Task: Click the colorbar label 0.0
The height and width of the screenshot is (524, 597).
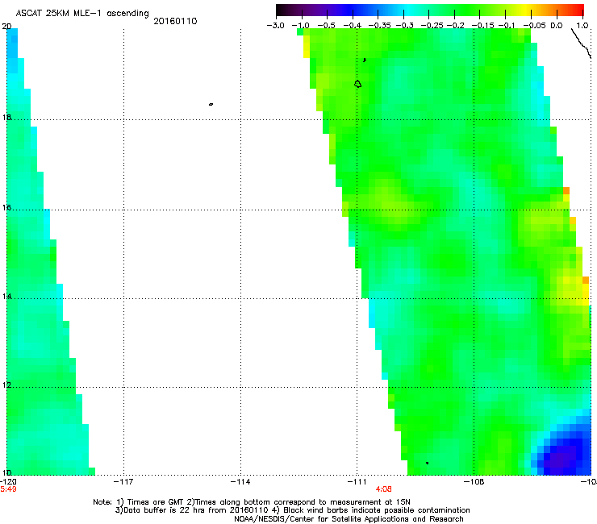Action: (x=557, y=26)
